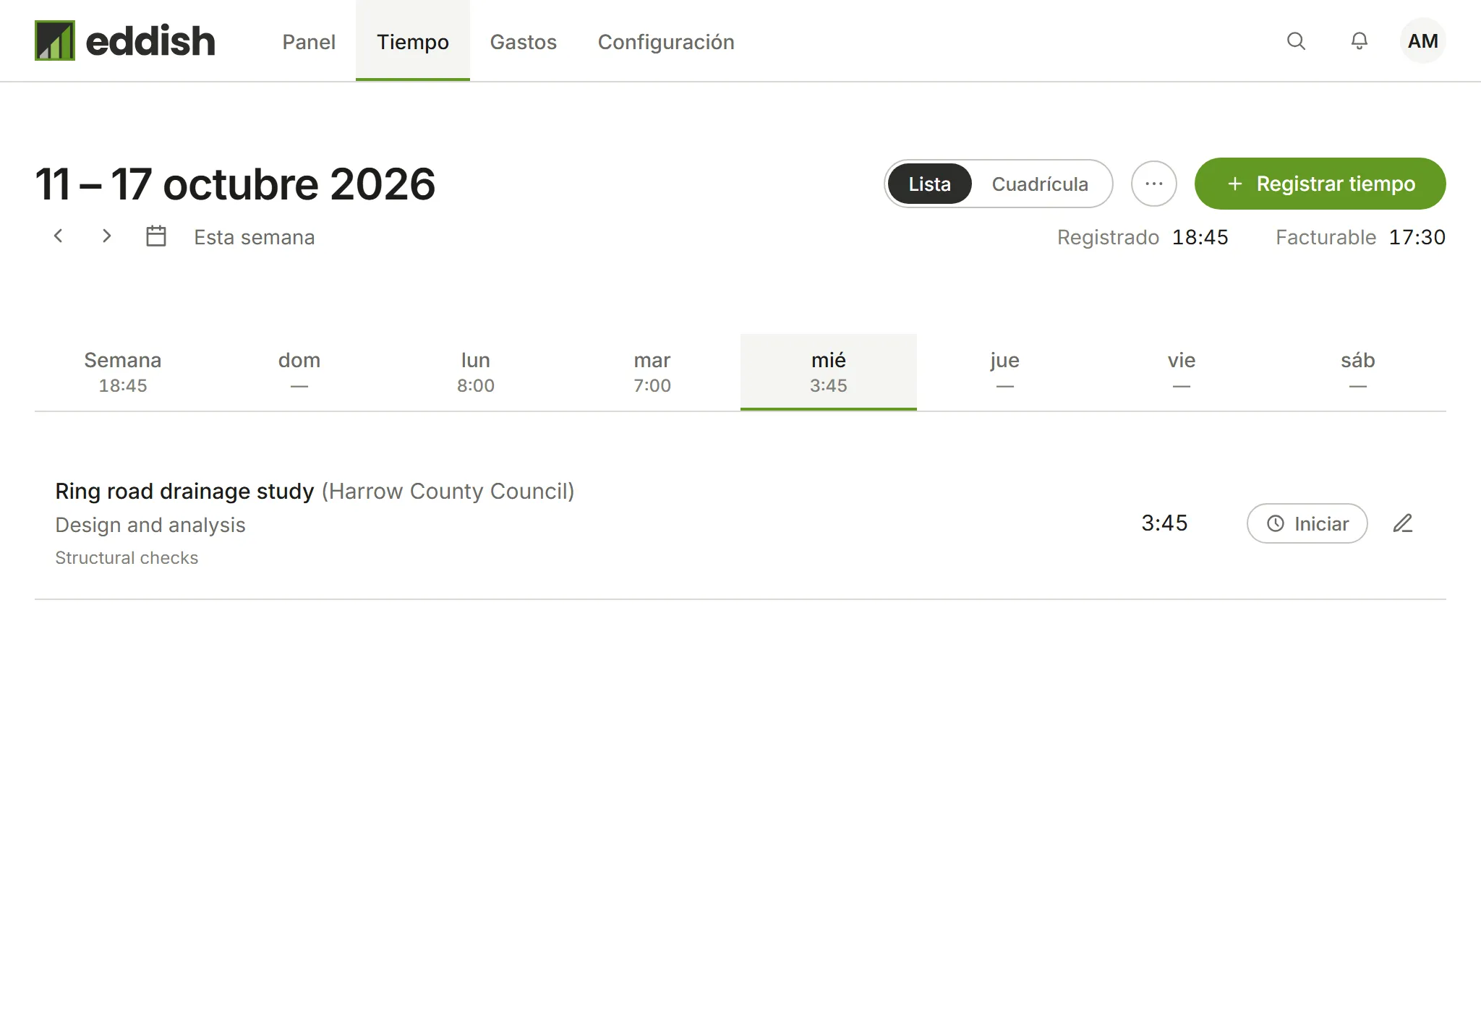
Task: Select the Semana summary column
Action: pos(123,372)
